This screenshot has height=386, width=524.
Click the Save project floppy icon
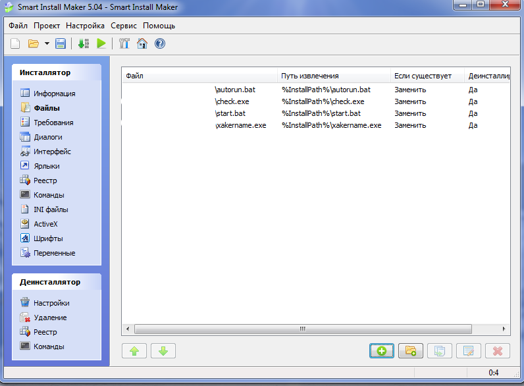[61, 43]
